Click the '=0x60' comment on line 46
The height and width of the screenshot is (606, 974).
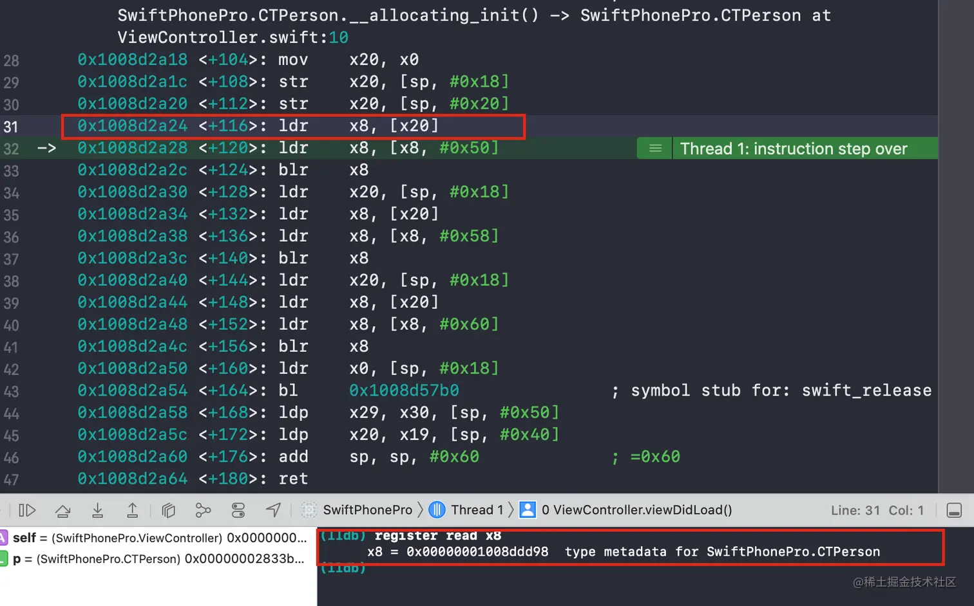[x=655, y=457]
